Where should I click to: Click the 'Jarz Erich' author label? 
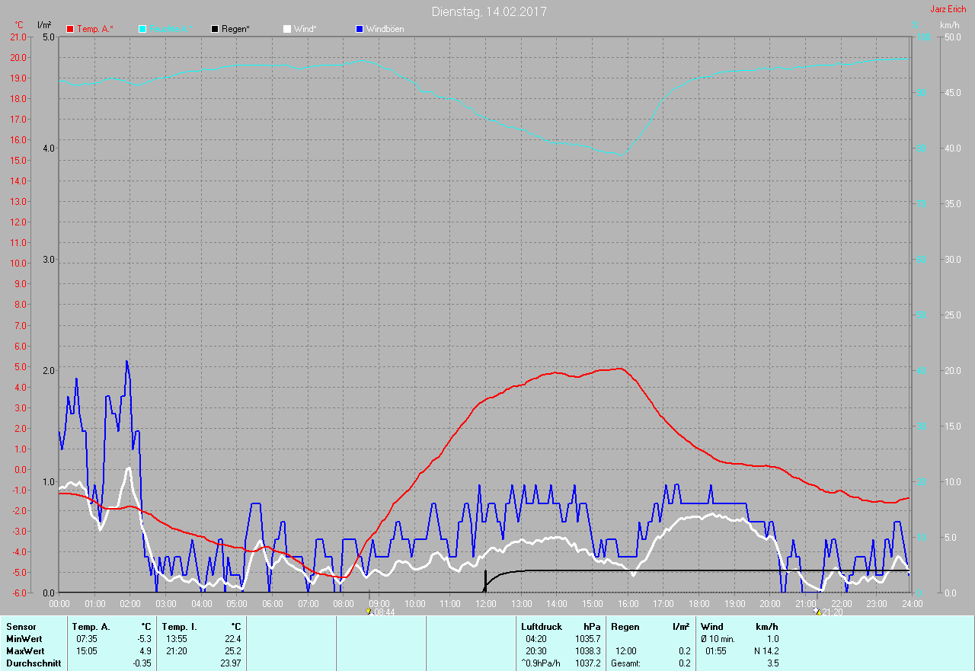(x=948, y=9)
